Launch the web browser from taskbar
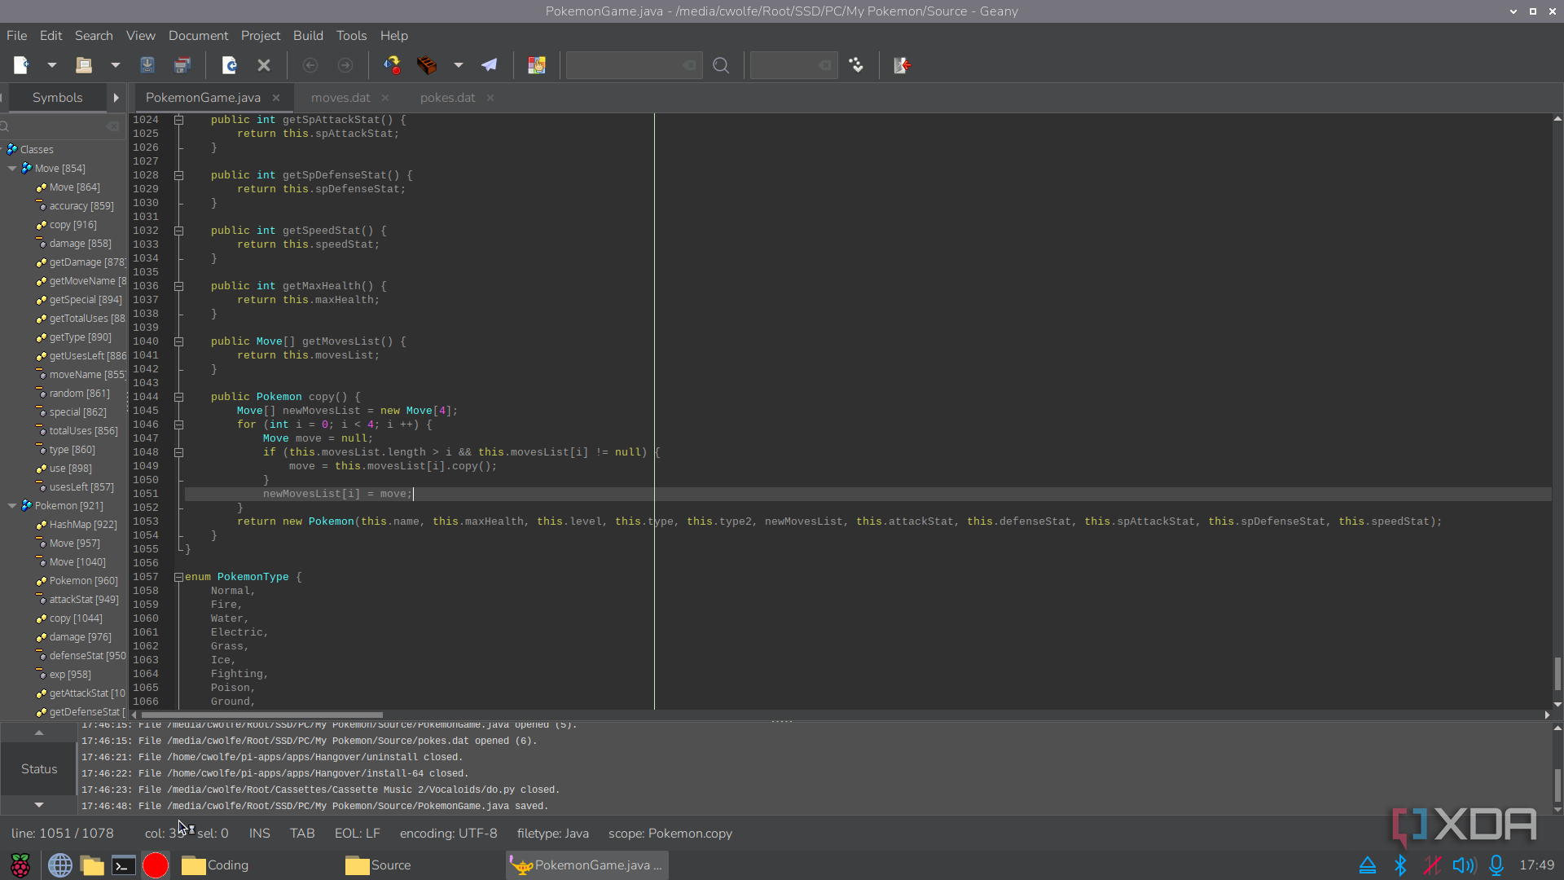The image size is (1564, 880). (60, 865)
